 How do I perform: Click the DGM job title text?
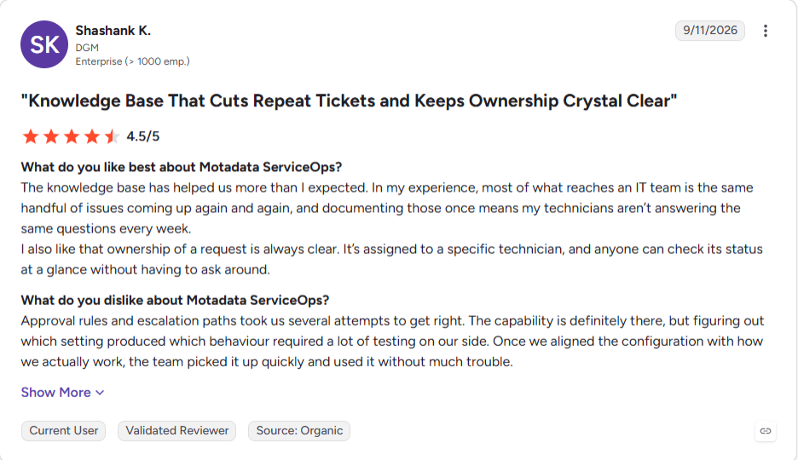coord(87,48)
